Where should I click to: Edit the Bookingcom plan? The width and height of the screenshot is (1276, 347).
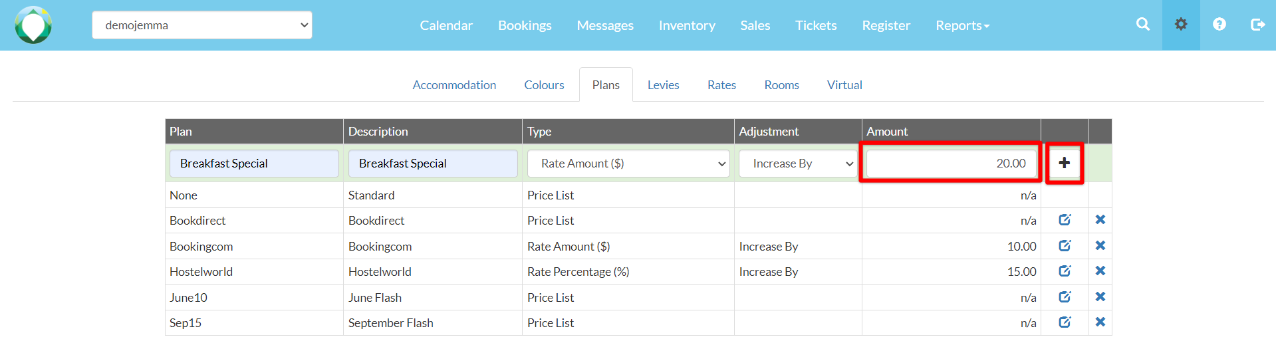point(1065,246)
